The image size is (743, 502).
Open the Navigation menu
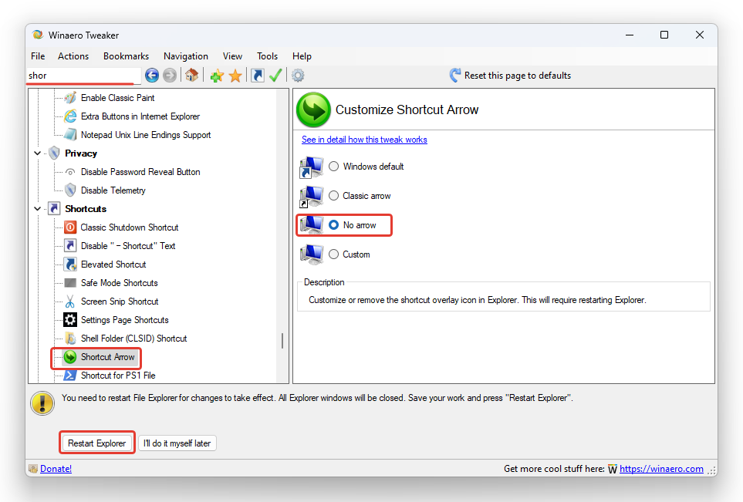(x=186, y=56)
